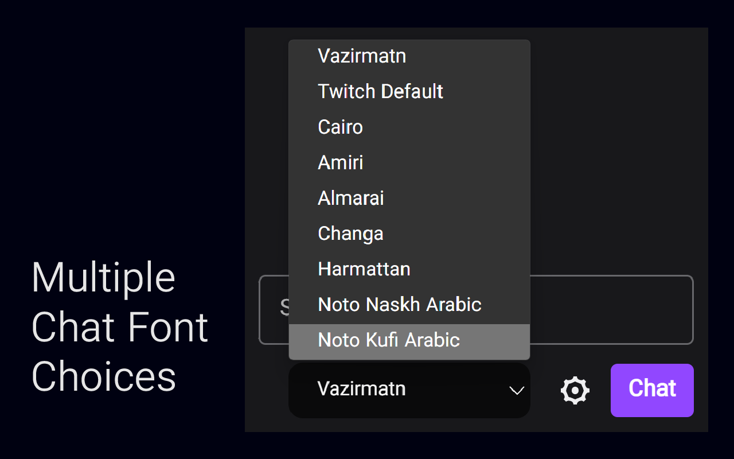Open the chat settings gear icon

(x=575, y=391)
